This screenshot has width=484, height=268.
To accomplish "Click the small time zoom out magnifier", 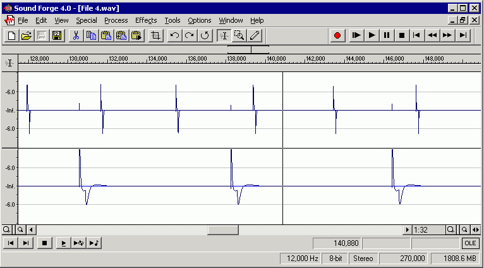I will [464, 229].
